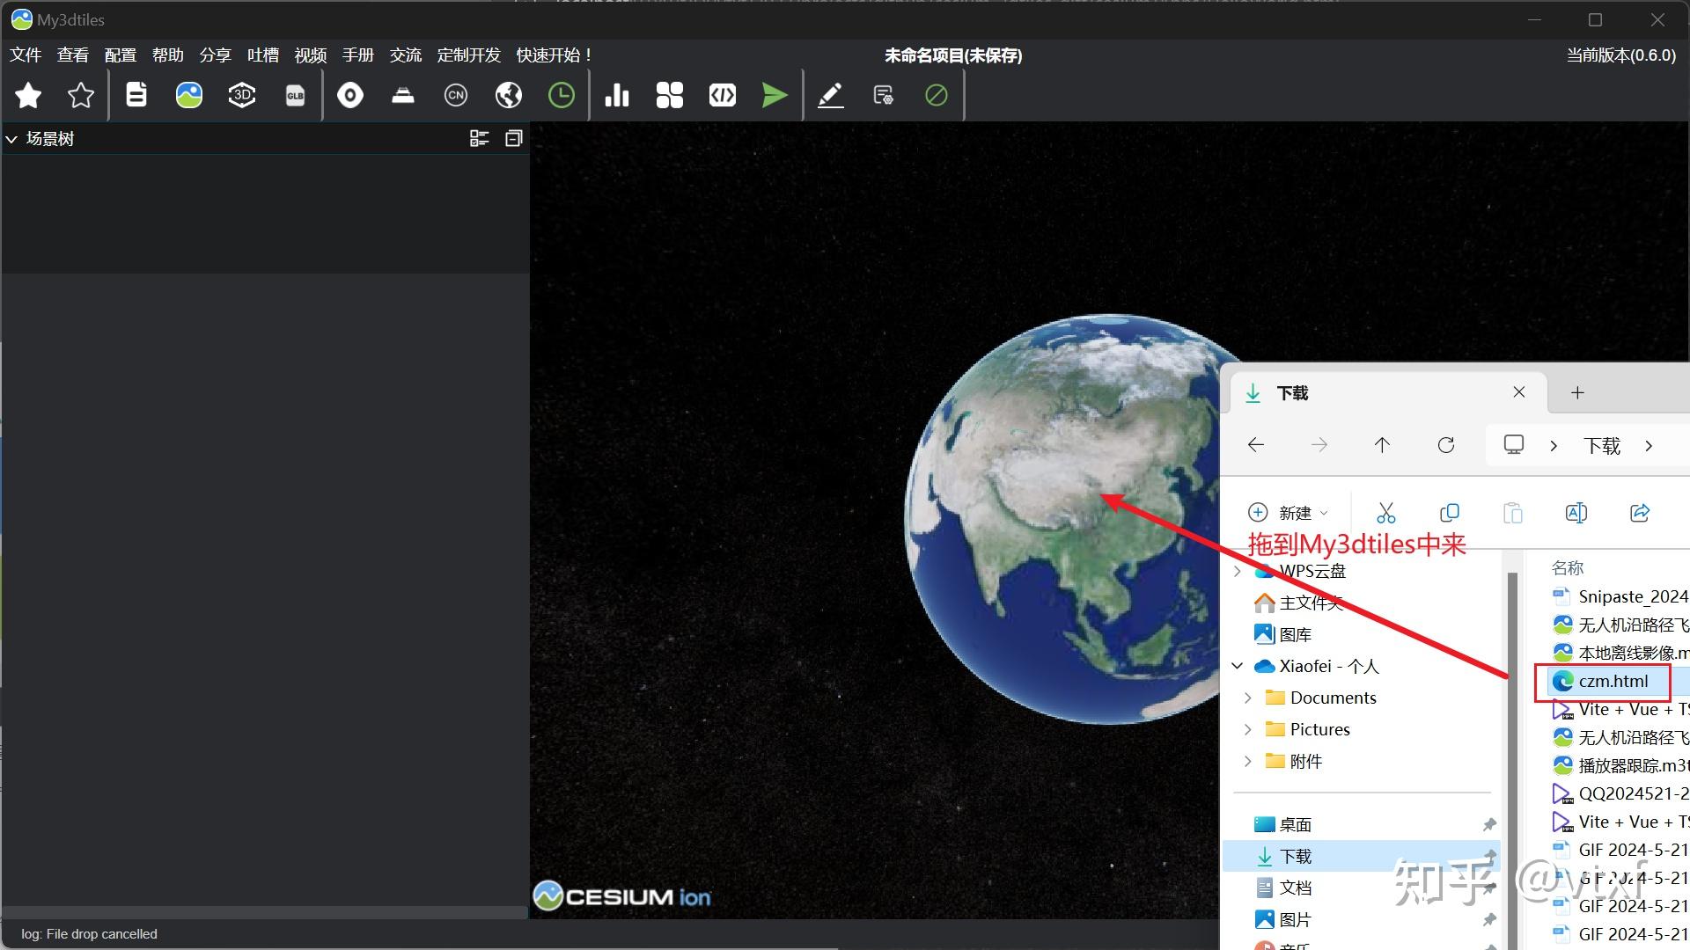Open the 视频 menu

point(311,55)
